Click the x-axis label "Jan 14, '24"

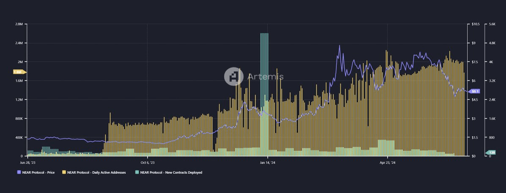pyautogui.click(x=267, y=162)
